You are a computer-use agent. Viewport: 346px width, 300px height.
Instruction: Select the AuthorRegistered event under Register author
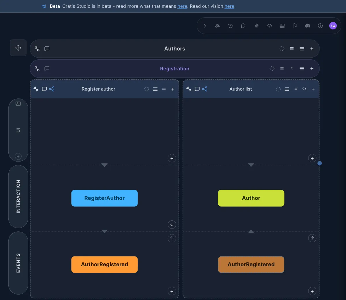104,265
